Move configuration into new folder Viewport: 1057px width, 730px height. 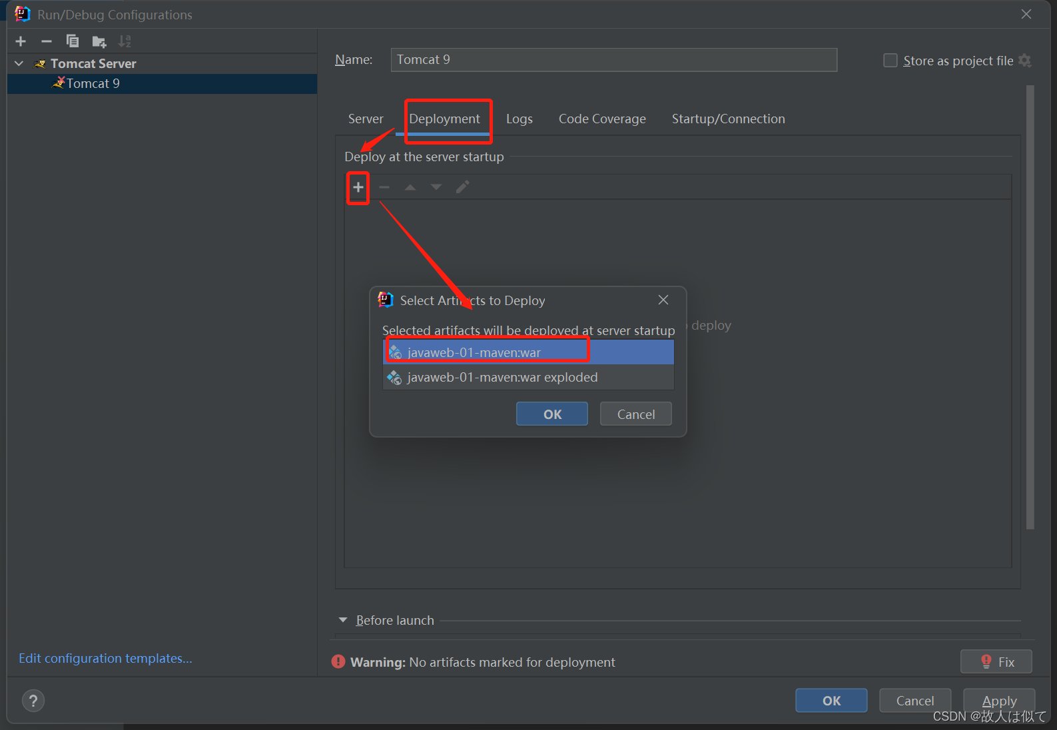coord(99,41)
